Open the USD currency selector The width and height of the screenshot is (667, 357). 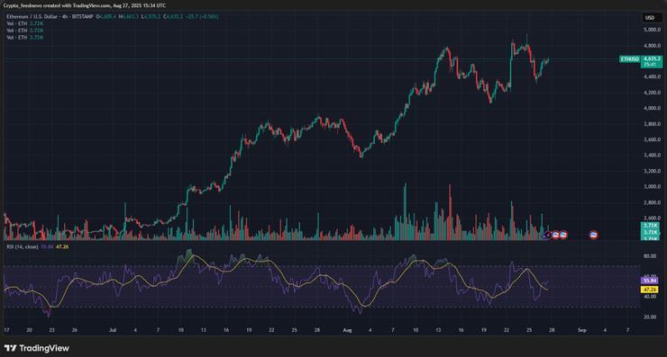point(652,17)
